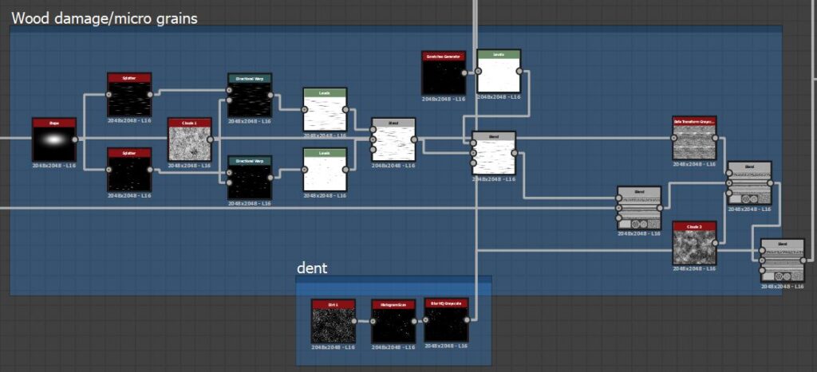Click the lower Splatter node output pin
Image resolution: width=817 pixels, height=372 pixels.
point(150,170)
